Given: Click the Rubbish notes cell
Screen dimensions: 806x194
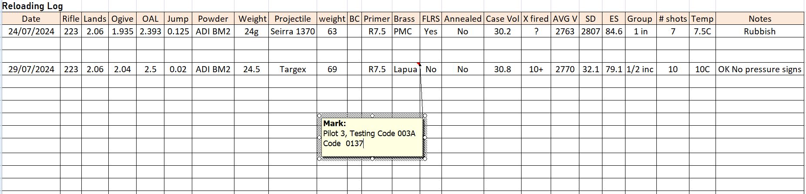Looking at the screenshot, I should [760, 31].
